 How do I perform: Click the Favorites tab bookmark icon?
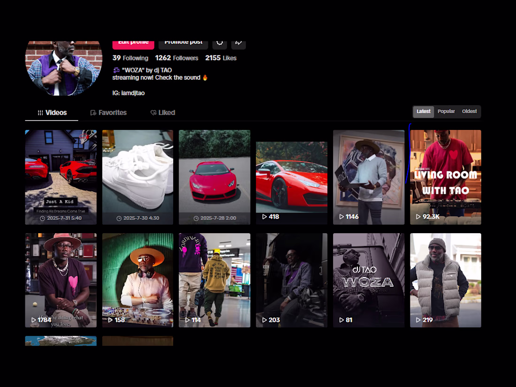click(x=93, y=113)
